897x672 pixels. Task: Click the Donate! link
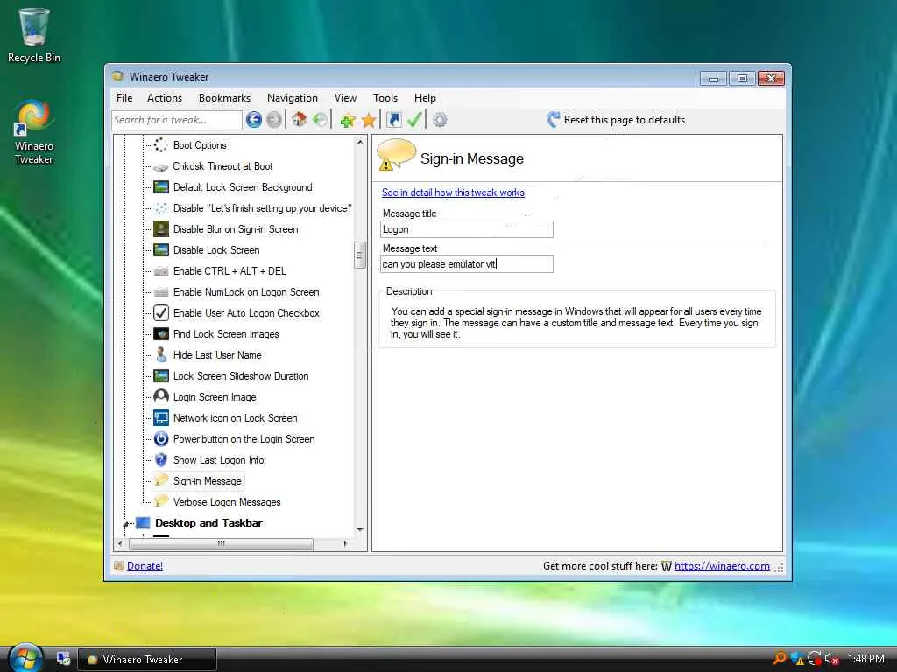pos(145,566)
